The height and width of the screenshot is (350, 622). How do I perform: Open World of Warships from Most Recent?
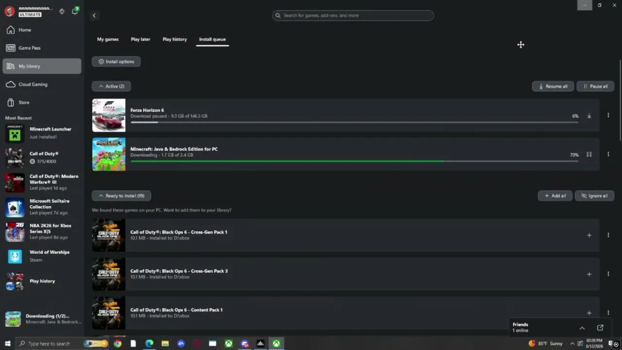(42, 256)
